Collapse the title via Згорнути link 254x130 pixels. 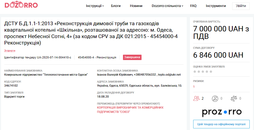coord(10,51)
